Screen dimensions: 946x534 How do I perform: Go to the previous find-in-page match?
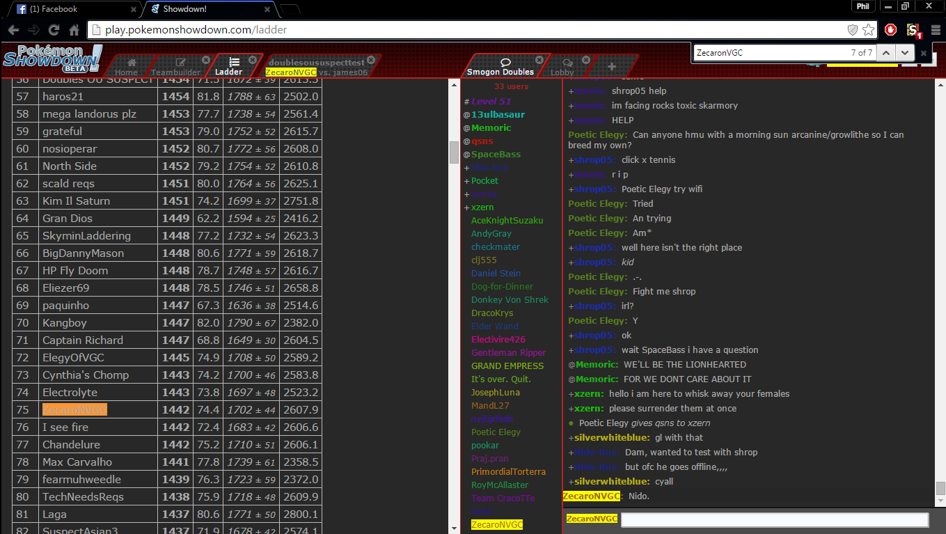(885, 53)
